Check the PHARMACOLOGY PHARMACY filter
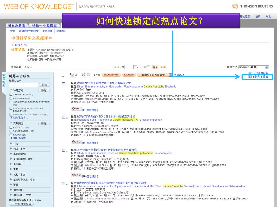The height and width of the screenshot is (207, 277). (x=11, y=114)
